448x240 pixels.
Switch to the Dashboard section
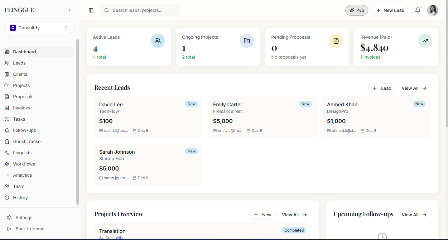click(24, 51)
